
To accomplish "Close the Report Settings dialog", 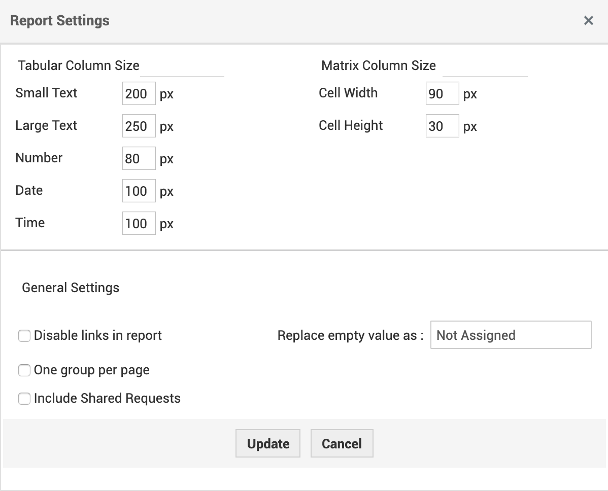I will (x=589, y=21).
